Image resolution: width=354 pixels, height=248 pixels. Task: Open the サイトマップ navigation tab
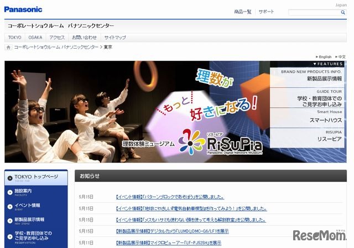click(x=115, y=38)
